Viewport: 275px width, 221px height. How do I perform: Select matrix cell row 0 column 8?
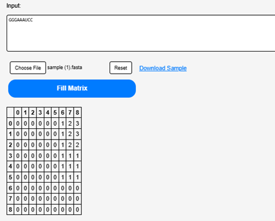[77, 123]
